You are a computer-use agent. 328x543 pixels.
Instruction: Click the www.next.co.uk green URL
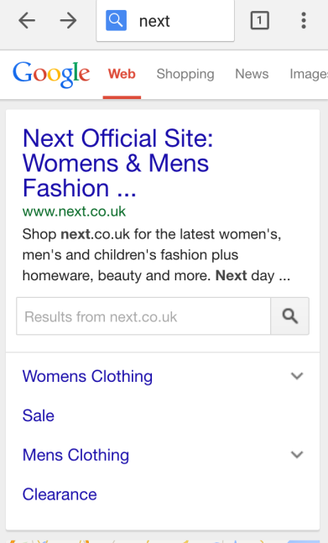click(74, 211)
